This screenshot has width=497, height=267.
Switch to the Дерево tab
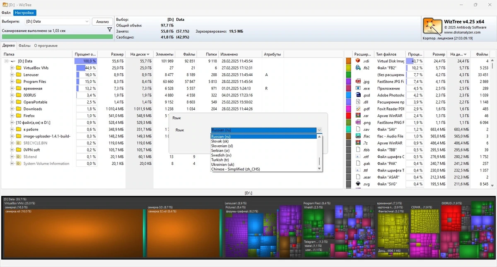(x=8, y=46)
